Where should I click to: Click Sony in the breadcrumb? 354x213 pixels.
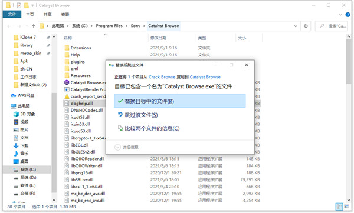[x=135, y=26]
